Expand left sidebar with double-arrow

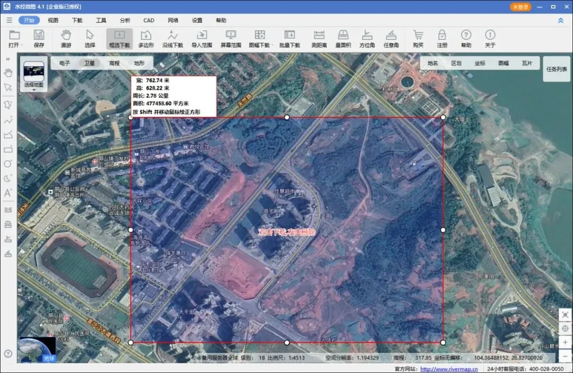[8, 59]
